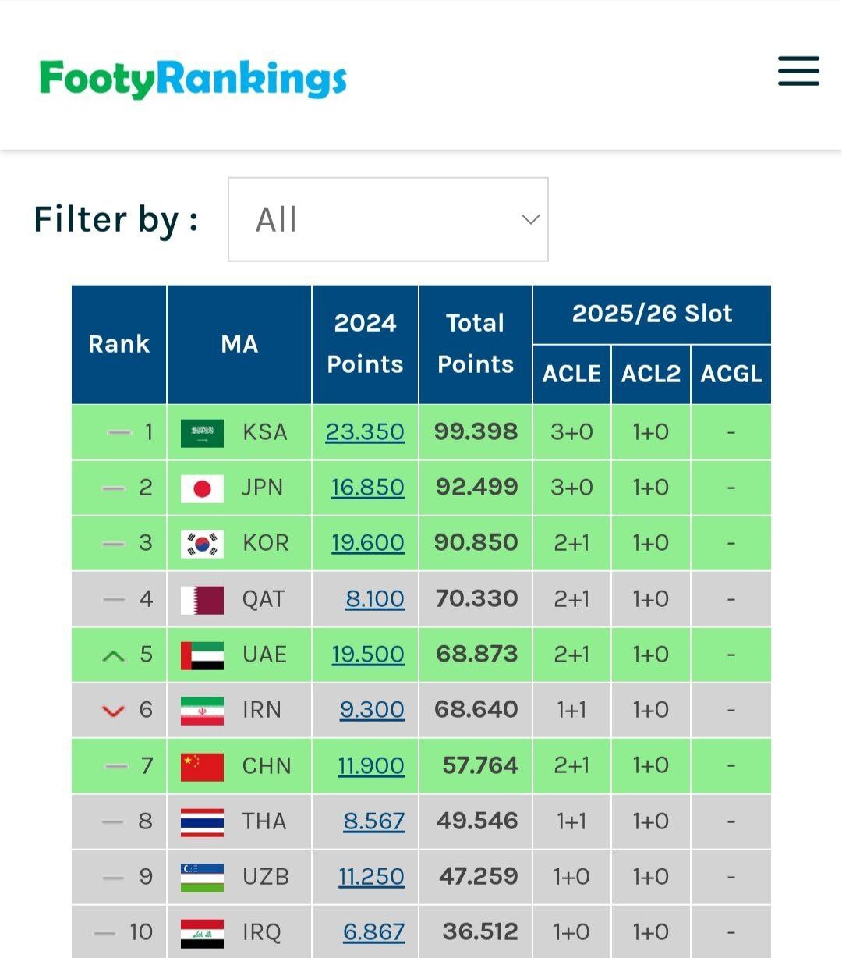
Task: Click the Iran flag icon
Action: tap(201, 710)
